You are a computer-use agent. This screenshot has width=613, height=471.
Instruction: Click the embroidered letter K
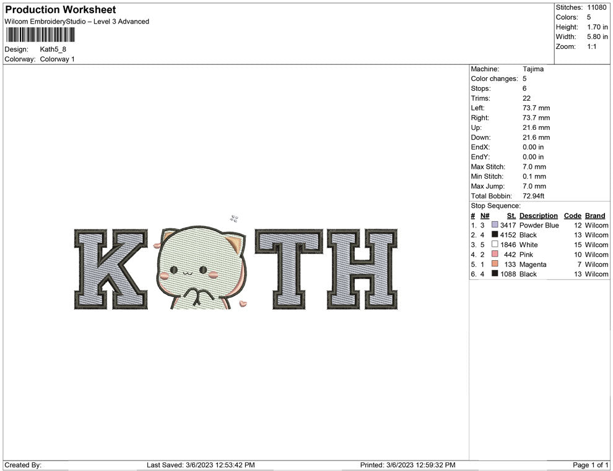coord(111,269)
